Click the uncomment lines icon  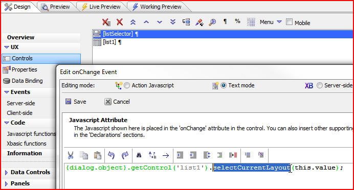click(261, 155)
